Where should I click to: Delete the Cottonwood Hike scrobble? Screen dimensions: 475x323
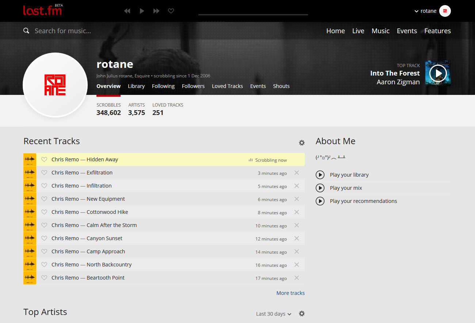point(297,212)
